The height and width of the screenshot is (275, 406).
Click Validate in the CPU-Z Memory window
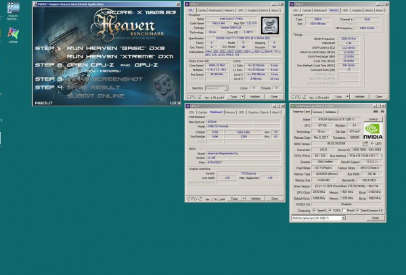tap(359, 96)
